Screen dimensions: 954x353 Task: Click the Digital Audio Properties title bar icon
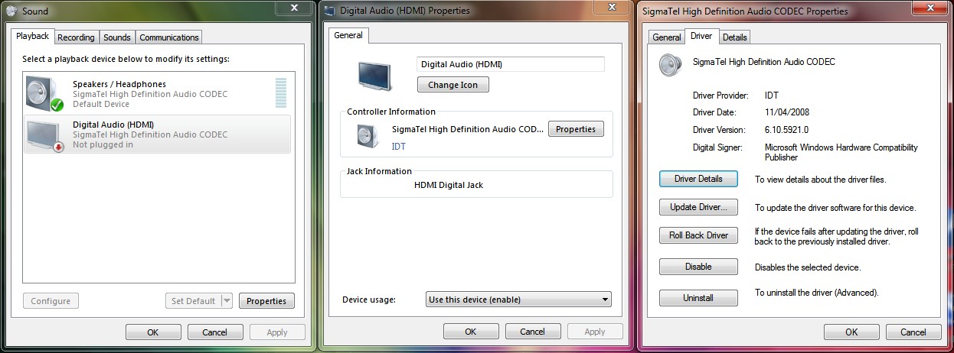pyautogui.click(x=329, y=11)
